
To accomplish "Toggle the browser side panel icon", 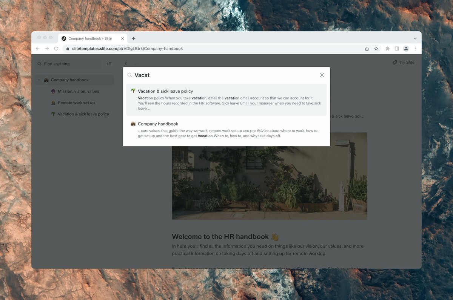I will click(397, 49).
